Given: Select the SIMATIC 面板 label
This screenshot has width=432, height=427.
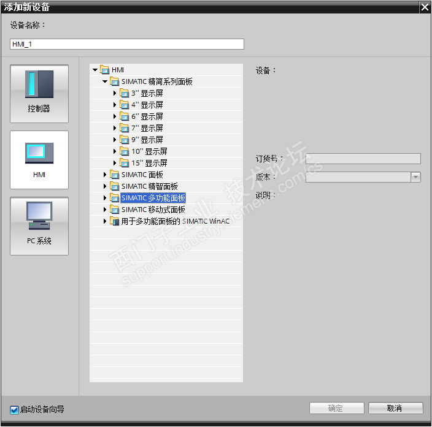Looking at the screenshot, I should tap(142, 175).
